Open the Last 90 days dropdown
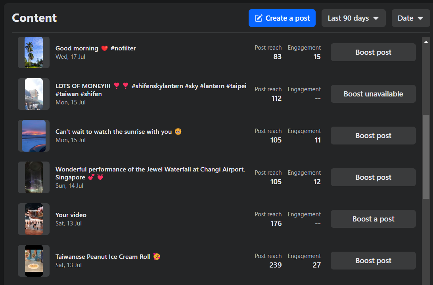Screen dimensions: 433x285 (x=353, y=18)
